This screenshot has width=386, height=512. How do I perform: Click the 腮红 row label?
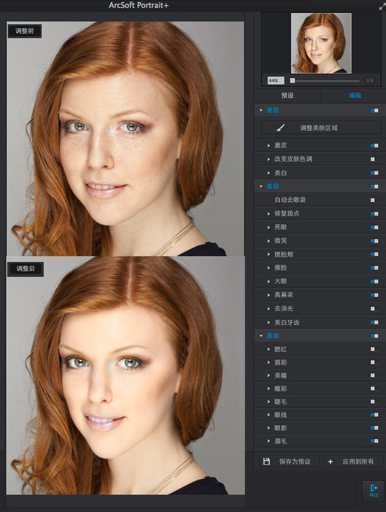pyautogui.click(x=280, y=349)
